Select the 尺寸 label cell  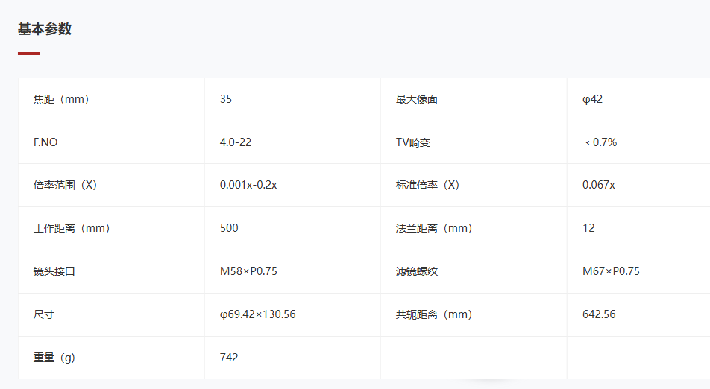[111, 314]
